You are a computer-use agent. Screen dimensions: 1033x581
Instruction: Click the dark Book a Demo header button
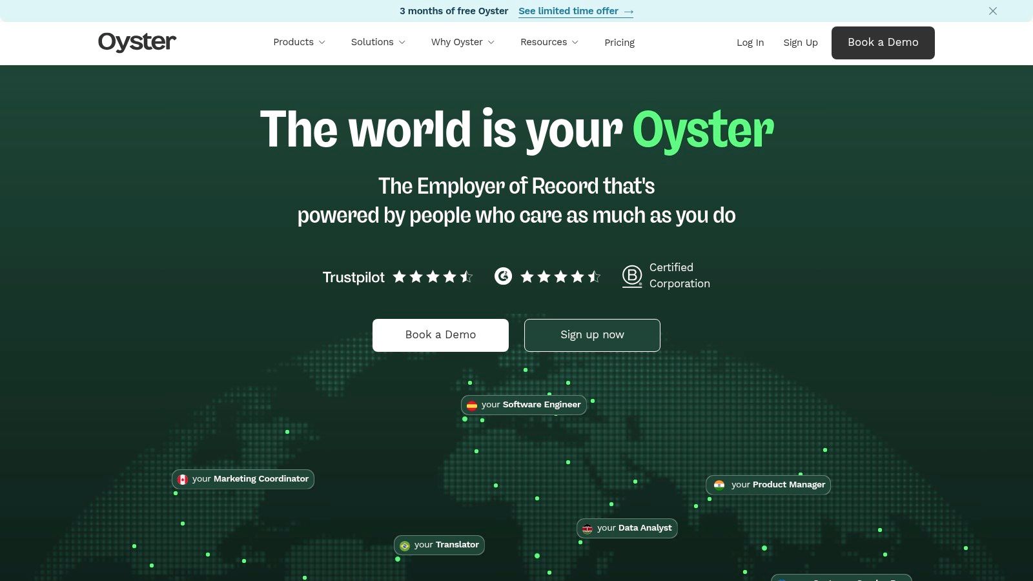(883, 43)
